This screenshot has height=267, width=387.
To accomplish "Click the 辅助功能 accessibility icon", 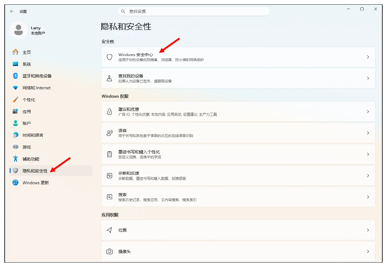I will click(x=15, y=159).
